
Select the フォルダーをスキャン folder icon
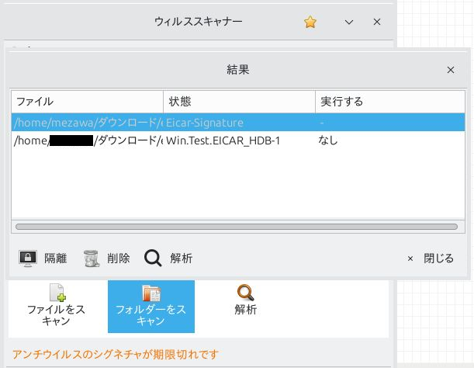click(151, 293)
